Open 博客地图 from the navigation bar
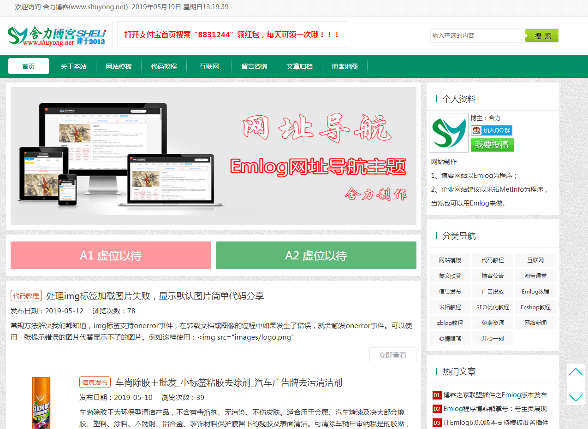588x429 pixels. pyautogui.click(x=344, y=66)
